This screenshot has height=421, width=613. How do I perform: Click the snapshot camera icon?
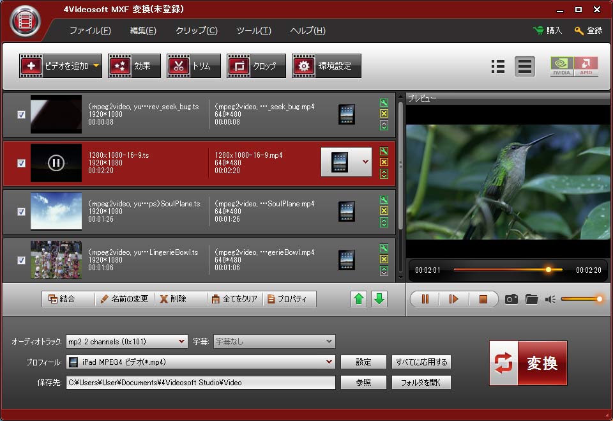click(511, 299)
